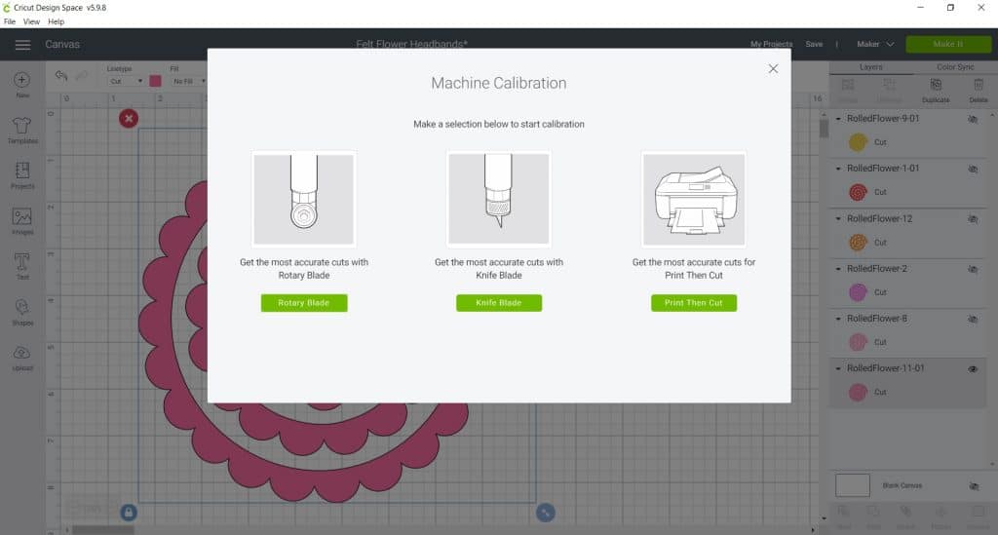Screen dimensions: 998x535
Task: Click the light pink RolledFlower-8 thumbnail
Action: 858,342
